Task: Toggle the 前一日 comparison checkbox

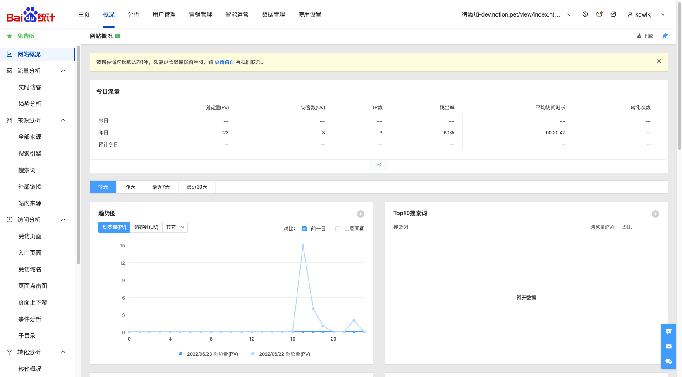Action: point(304,229)
